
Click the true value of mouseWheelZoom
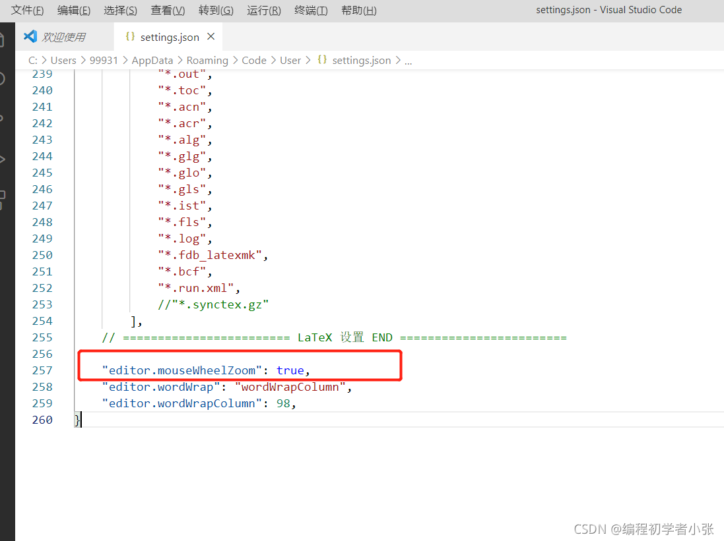(290, 370)
